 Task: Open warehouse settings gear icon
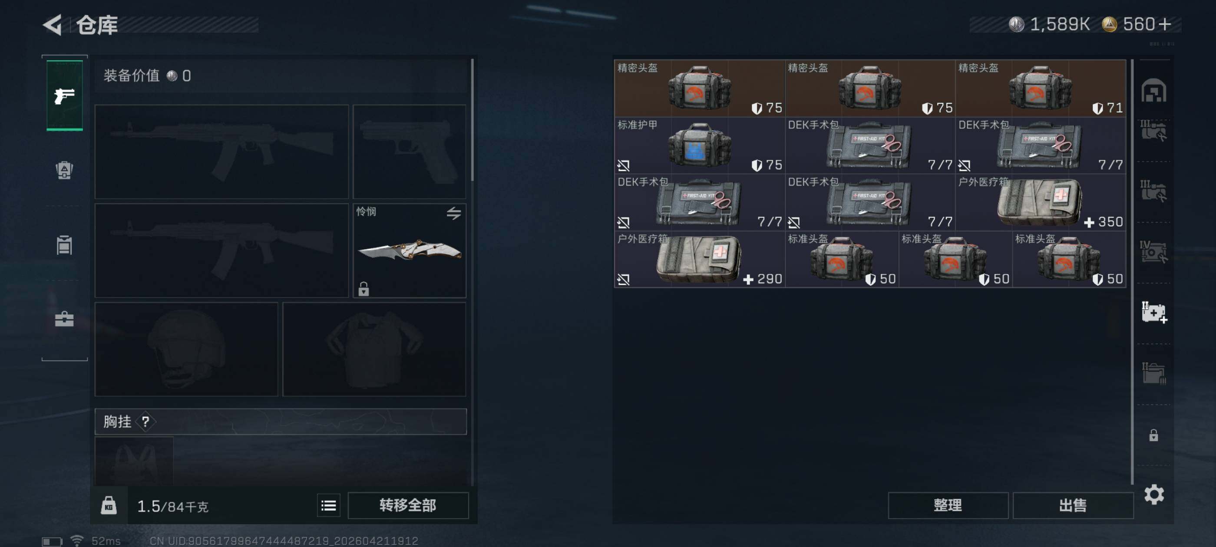coord(1154,494)
